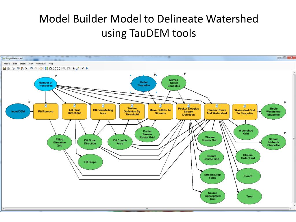Select the Stream Raster Grid output
The image size is (296, 222).
pyautogui.click(x=210, y=139)
